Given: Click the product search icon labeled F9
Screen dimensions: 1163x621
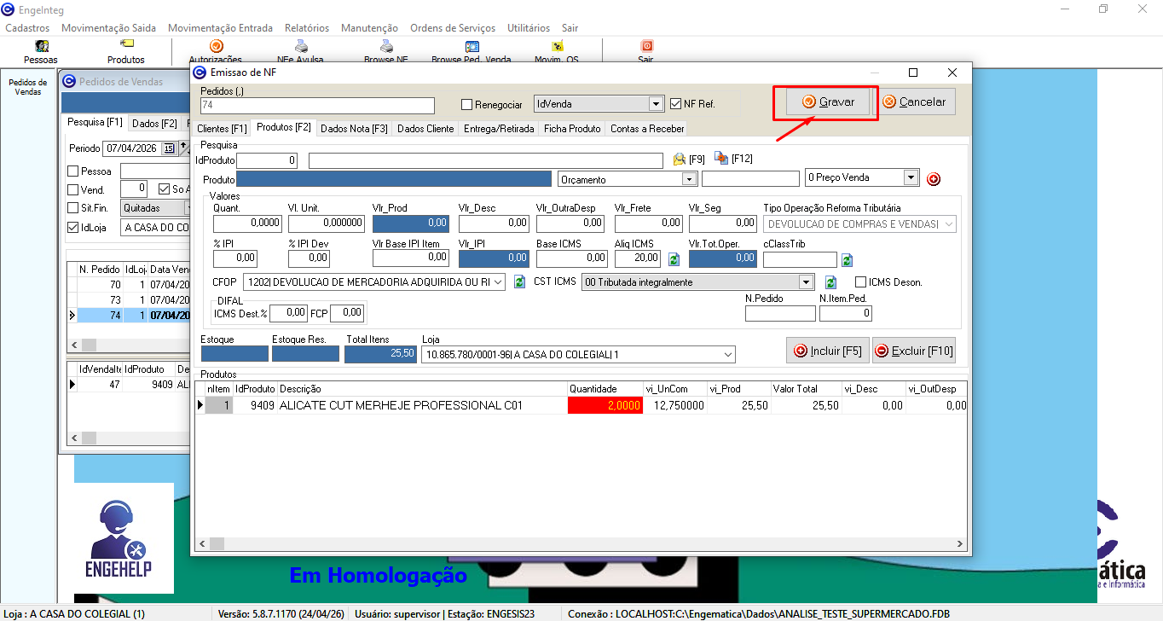Looking at the screenshot, I should point(680,159).
